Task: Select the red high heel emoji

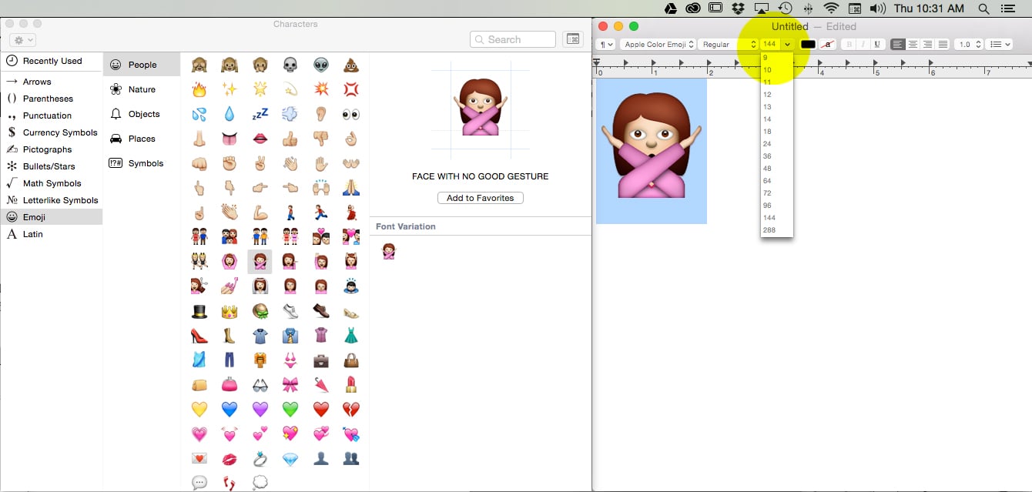Action: [x=199, y=336]
